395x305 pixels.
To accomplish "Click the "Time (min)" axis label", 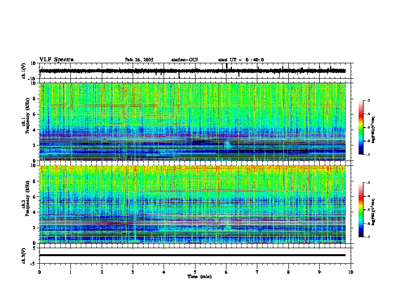I will pos(199,277).
